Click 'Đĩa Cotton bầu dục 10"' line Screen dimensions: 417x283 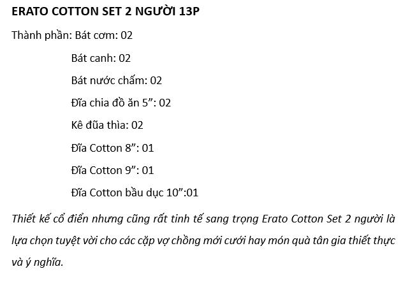pos(135,192)
